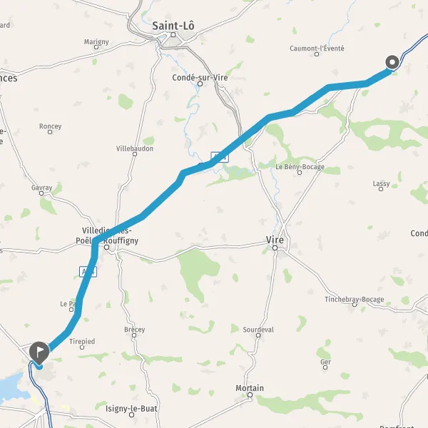The image size is (428, 428).
Task: Click the Condé-sur-Vire town dot
Action: 200,83
